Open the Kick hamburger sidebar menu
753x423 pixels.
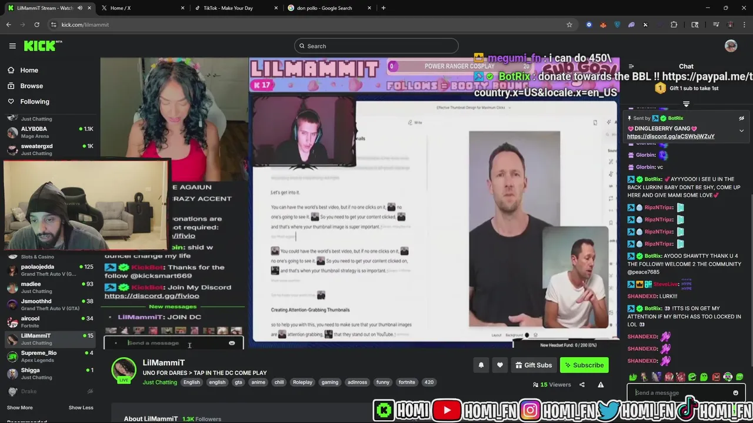[12, 46]
